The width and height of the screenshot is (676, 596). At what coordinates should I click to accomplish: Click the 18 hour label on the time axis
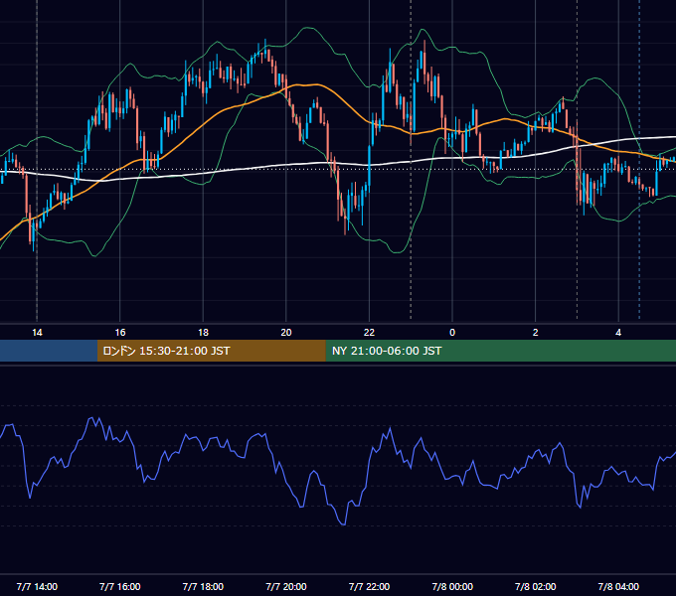[203, 333]
